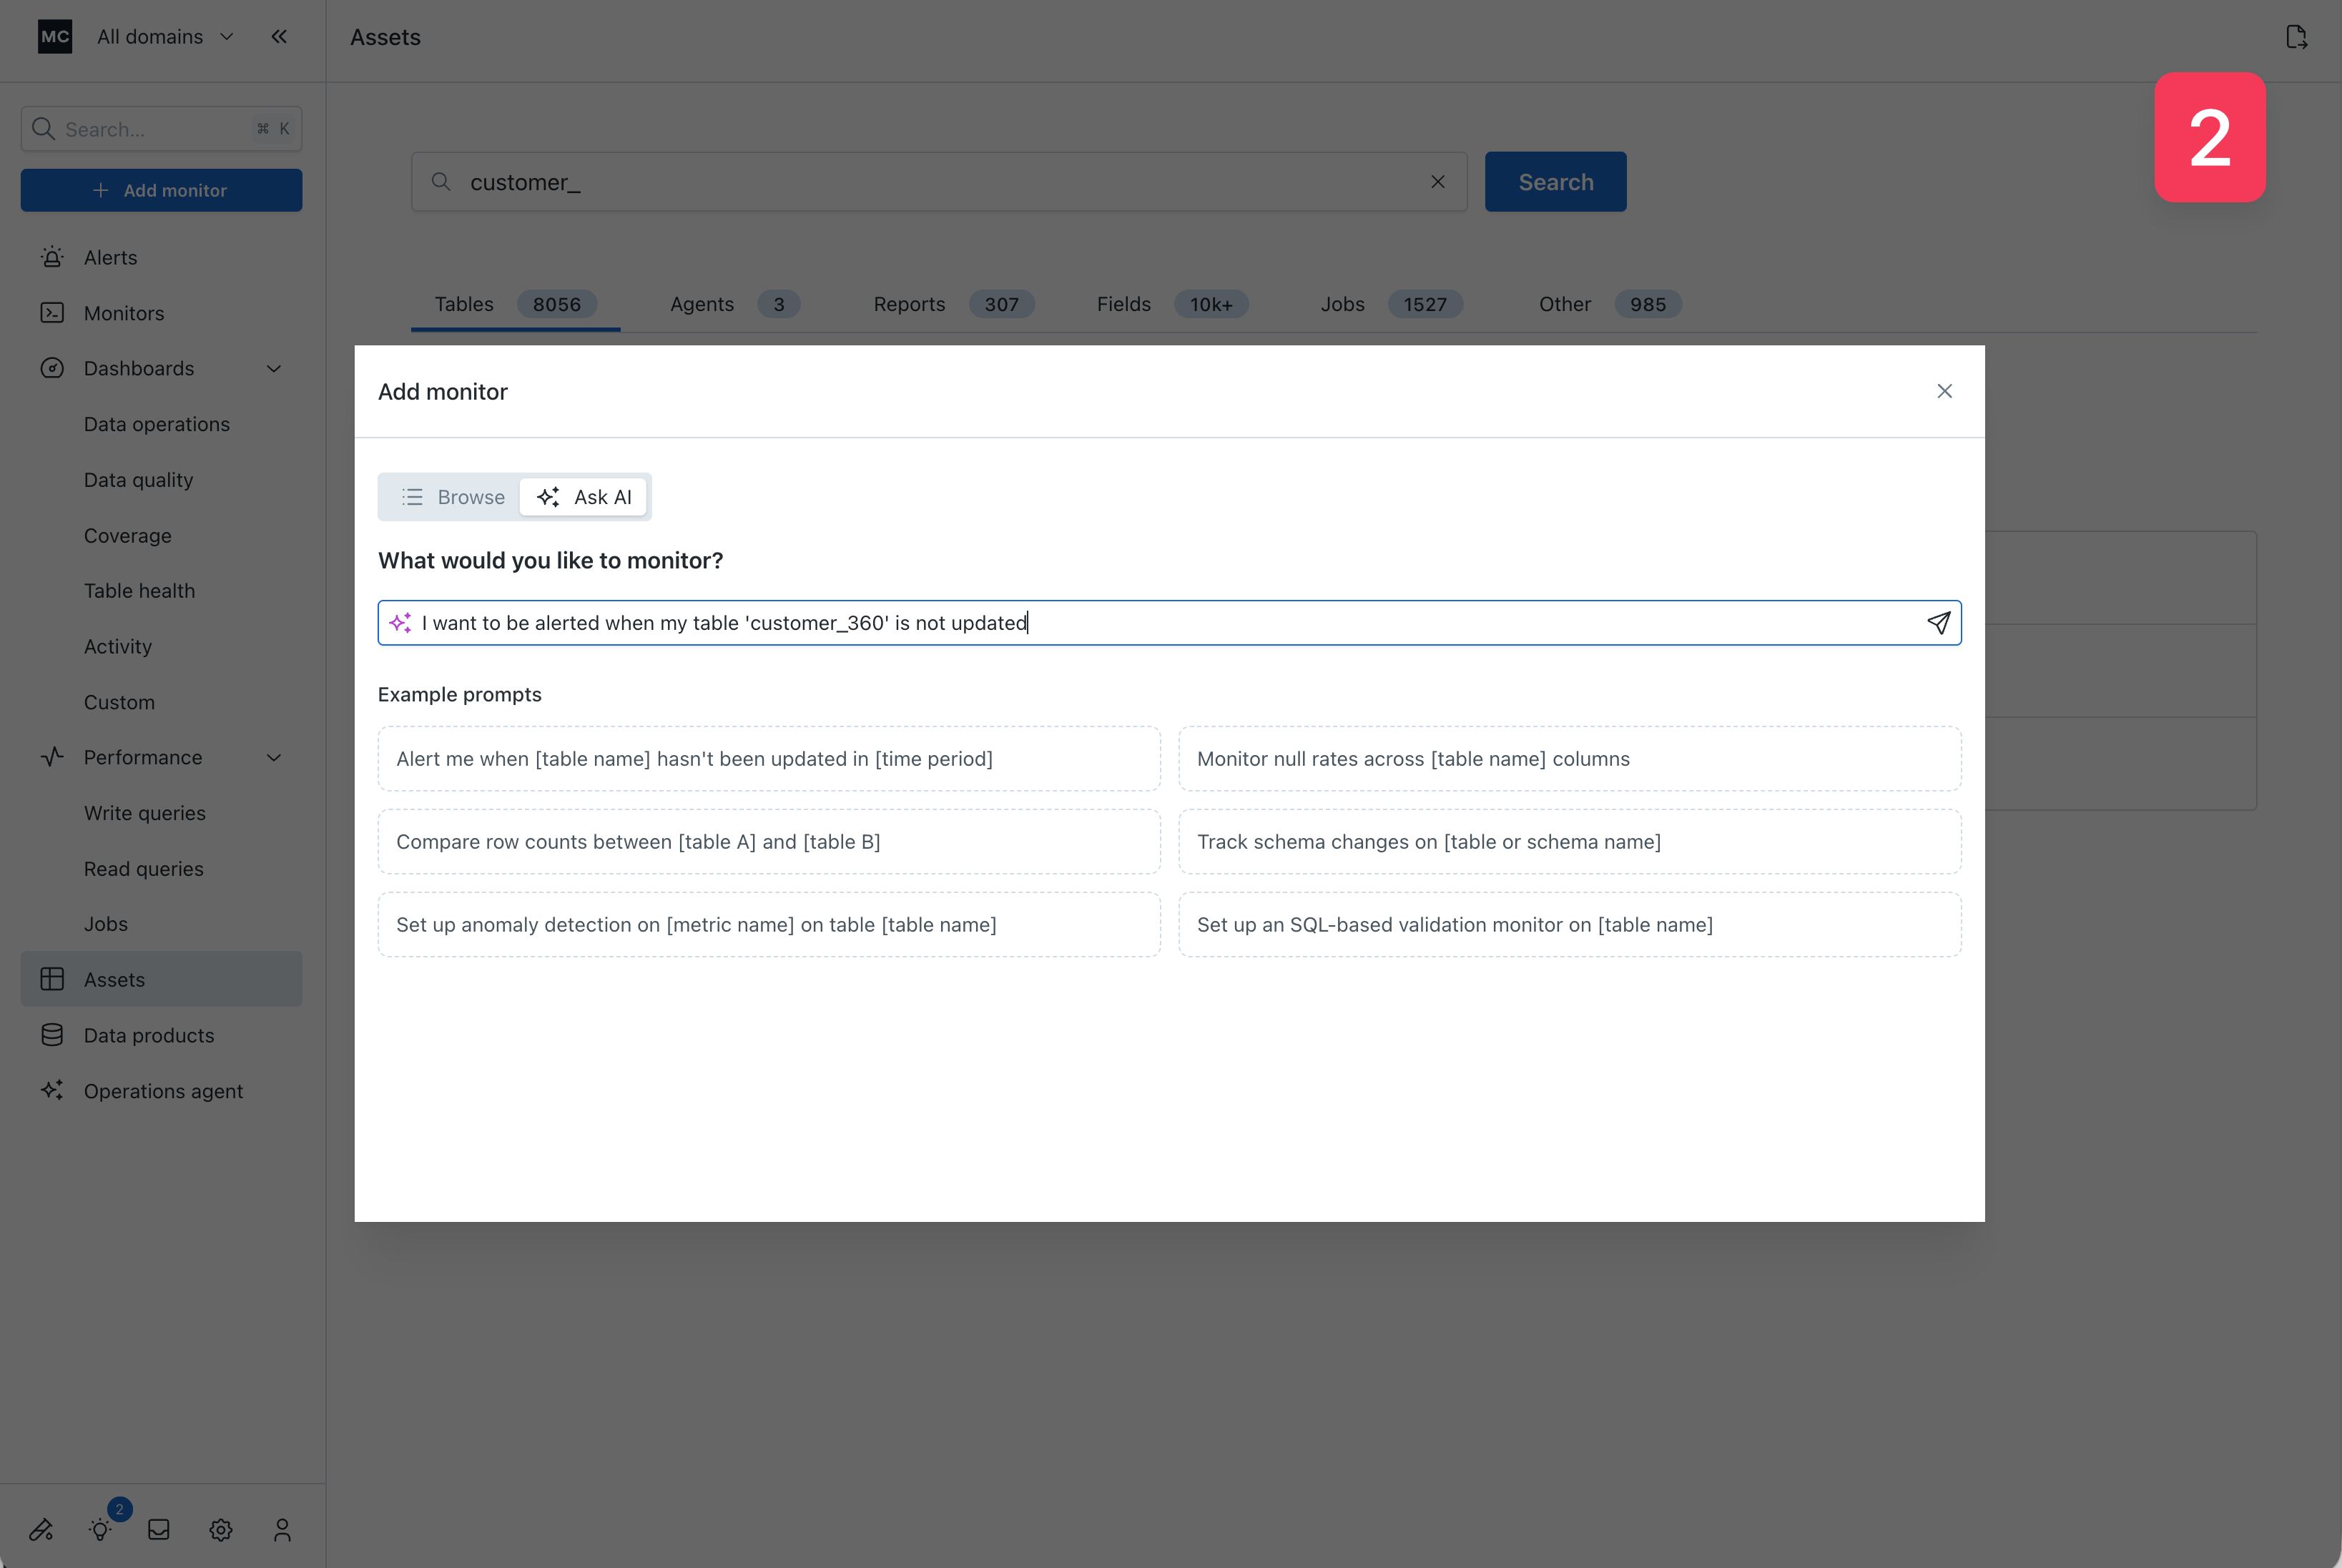Open the user profile icon
The image size is (2342, 1568).
coord(282,1529)
